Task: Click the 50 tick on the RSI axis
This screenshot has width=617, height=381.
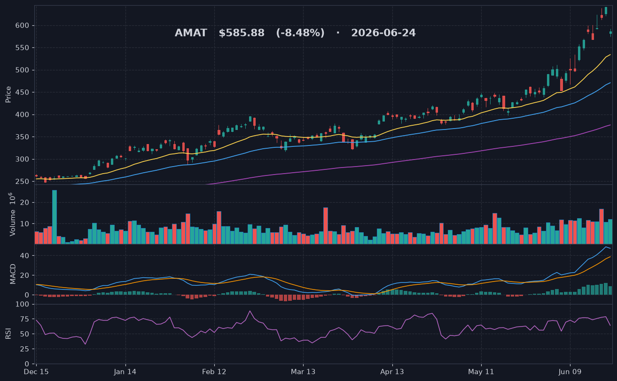Action: 25,334
